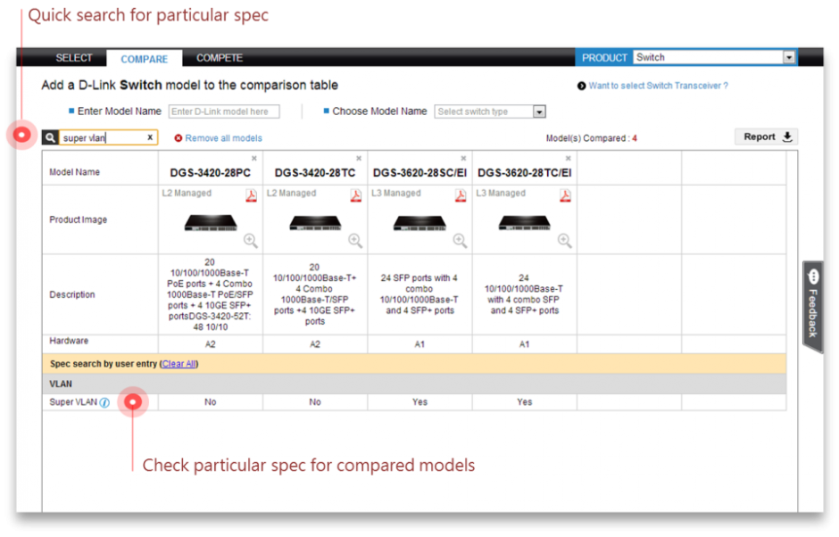
Task: Zoom the DGS-3620-28TC/EI product image
Action: pyautogui.click(x=564, y=241)
